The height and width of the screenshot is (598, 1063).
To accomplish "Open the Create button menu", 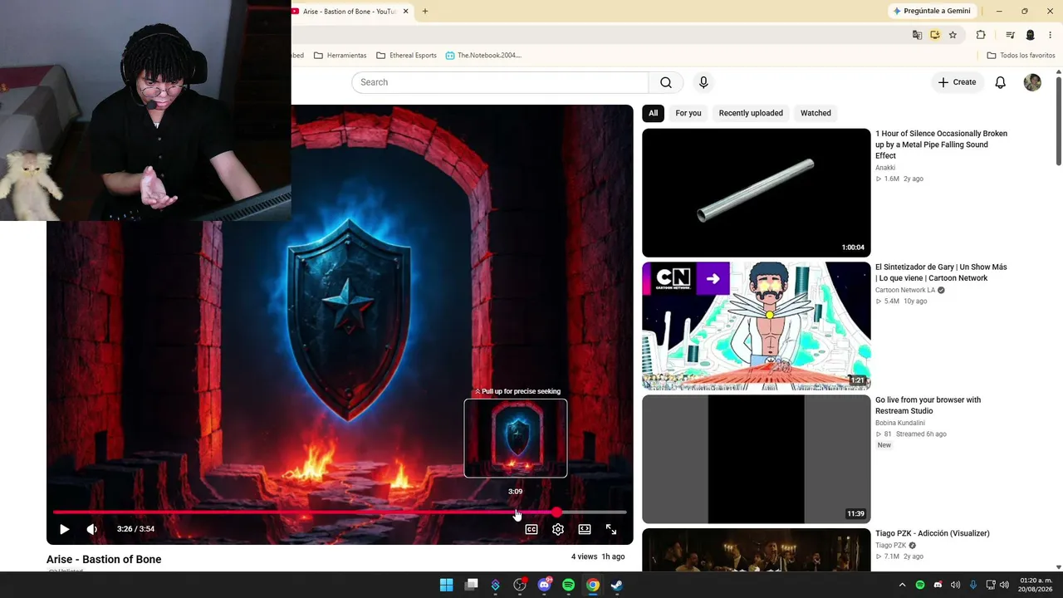I will click(x=957, y=82).
